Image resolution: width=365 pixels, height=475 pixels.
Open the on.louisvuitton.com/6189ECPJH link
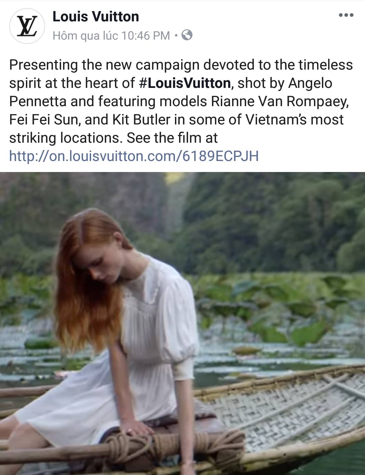pos(134,156)
